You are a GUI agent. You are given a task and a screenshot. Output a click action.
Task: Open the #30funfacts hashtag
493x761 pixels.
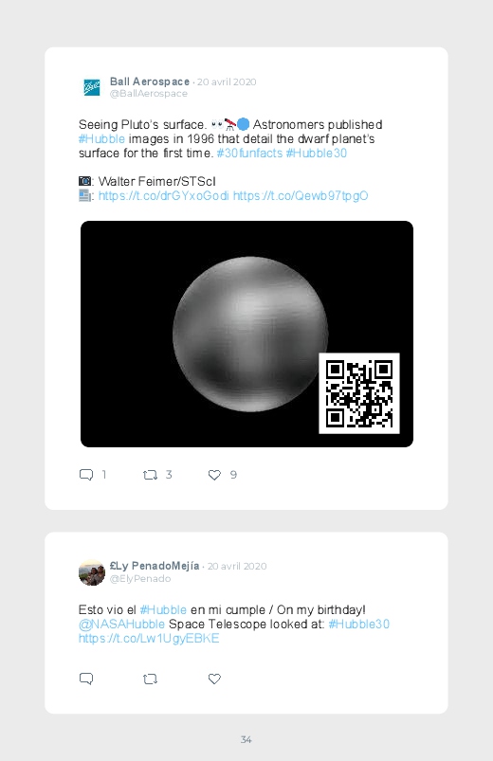[x=249, y=153]
